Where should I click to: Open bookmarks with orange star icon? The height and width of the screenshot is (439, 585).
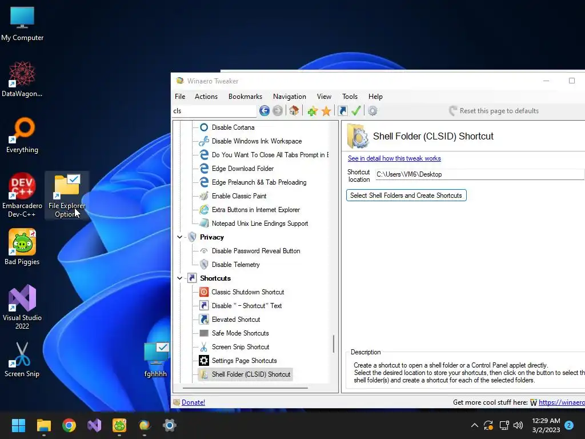(326, 111)
